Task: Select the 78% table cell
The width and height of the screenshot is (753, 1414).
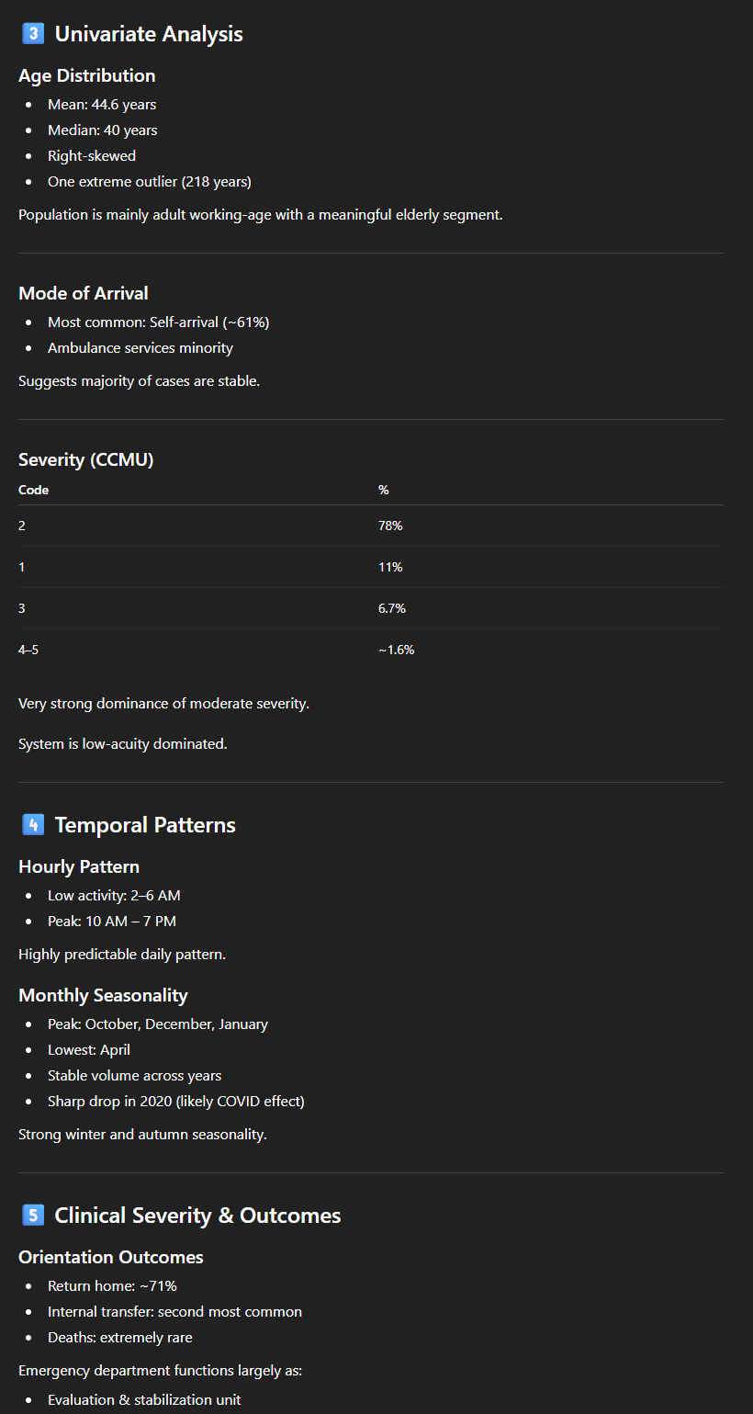Action: tap(390, 526)
